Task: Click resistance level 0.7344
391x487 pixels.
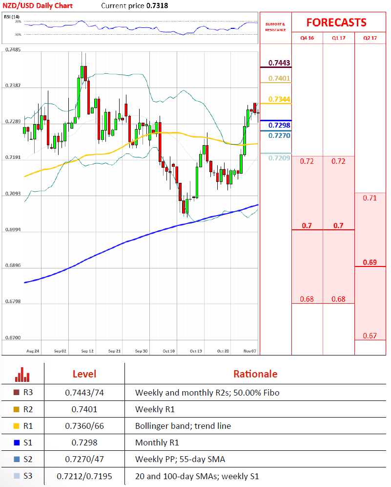Action: click(x=279, y=99)
